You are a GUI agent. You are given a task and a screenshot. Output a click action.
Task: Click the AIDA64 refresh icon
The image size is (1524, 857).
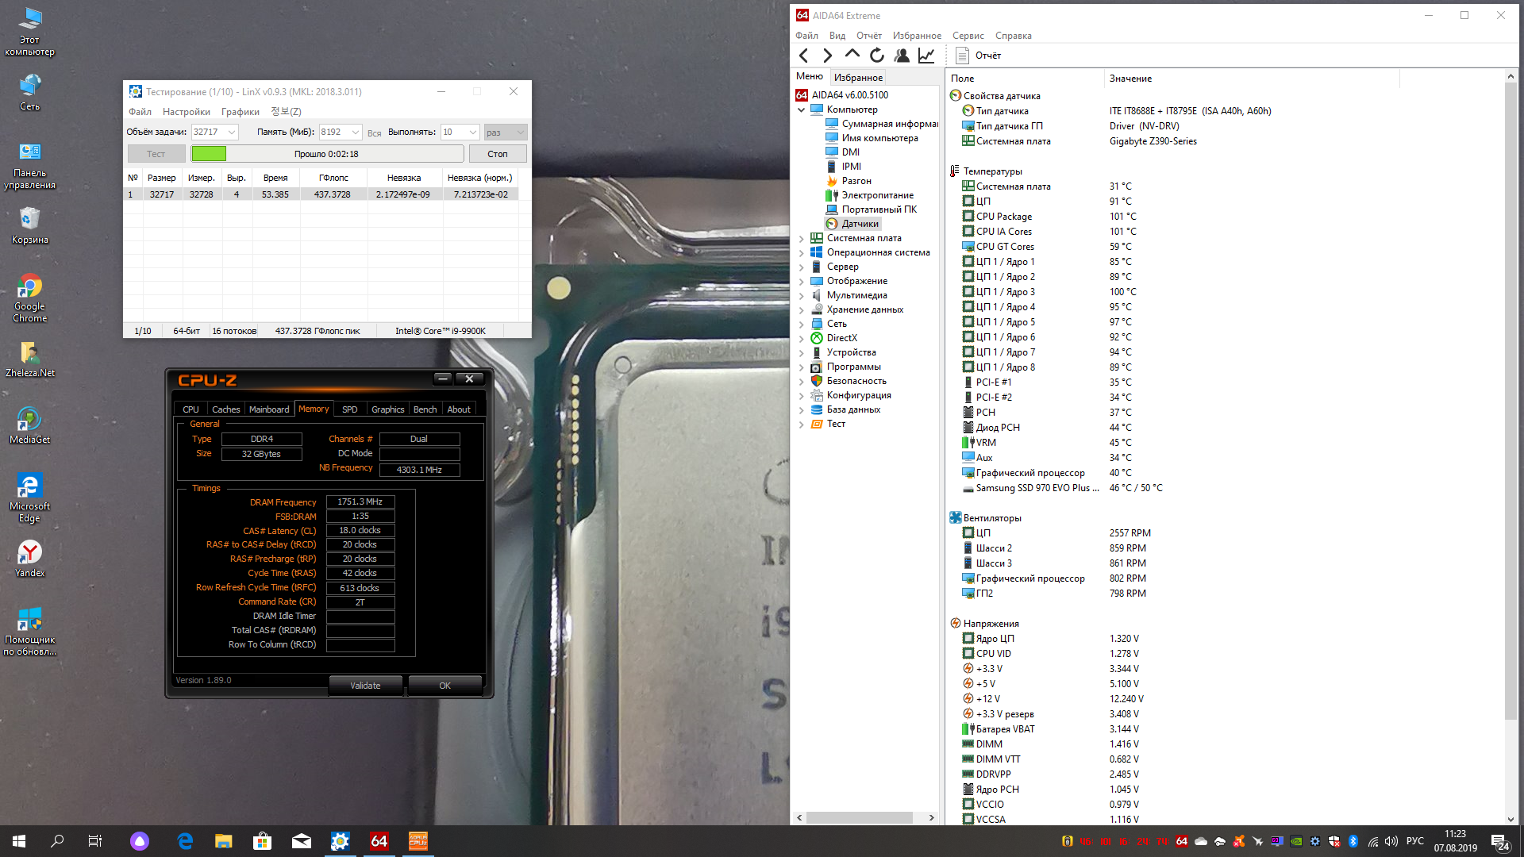tap(876, 56)
